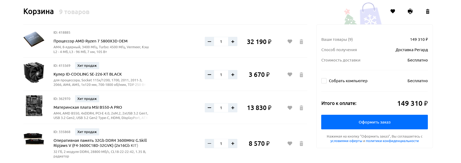461x163 pixels.
Task: Click the MSI B550-A PRO motherboard thumbnail
Action: [x=34, y=105]
